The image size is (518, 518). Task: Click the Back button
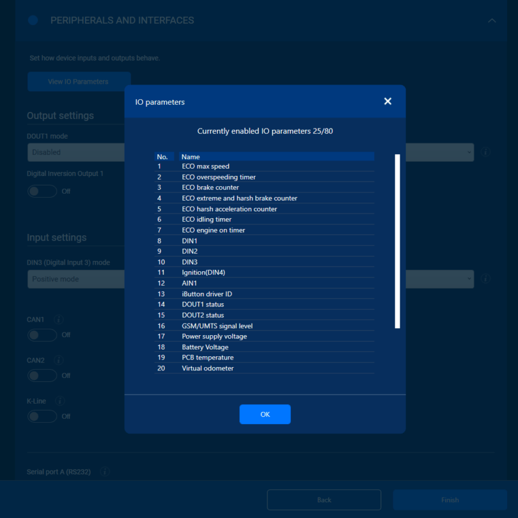(x=324, y=500)
